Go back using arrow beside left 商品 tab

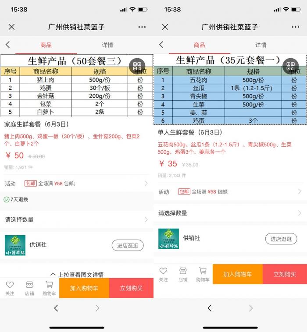(8, 45)
